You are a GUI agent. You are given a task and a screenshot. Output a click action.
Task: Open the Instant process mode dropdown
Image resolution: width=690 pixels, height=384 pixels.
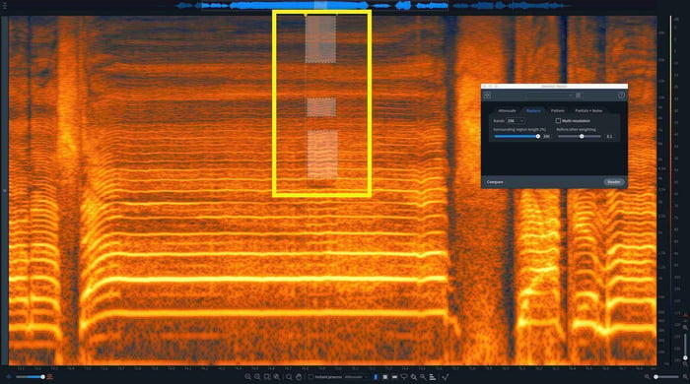tap(356, 377)
